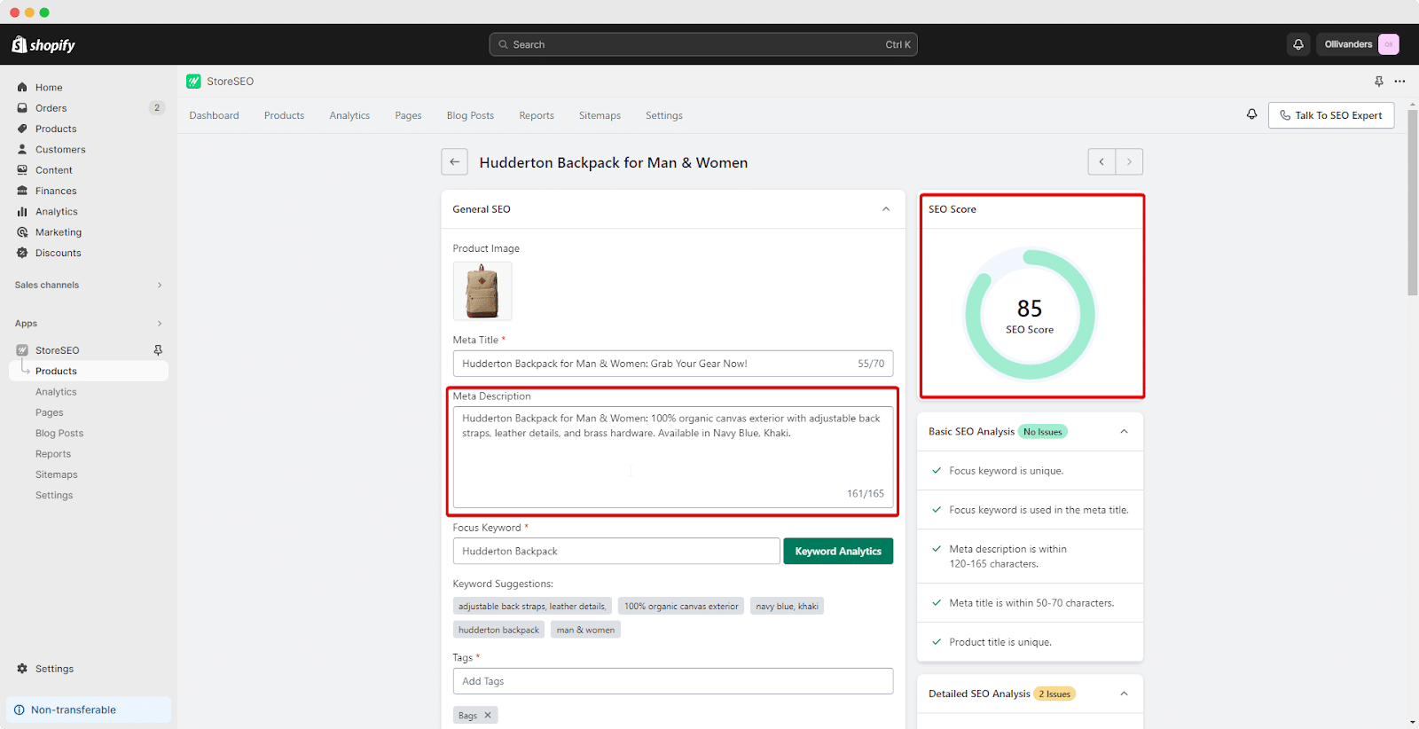The image size is (1419, 729).
Task: Click the Keyword Analytics button
Action: coord(838,552)
